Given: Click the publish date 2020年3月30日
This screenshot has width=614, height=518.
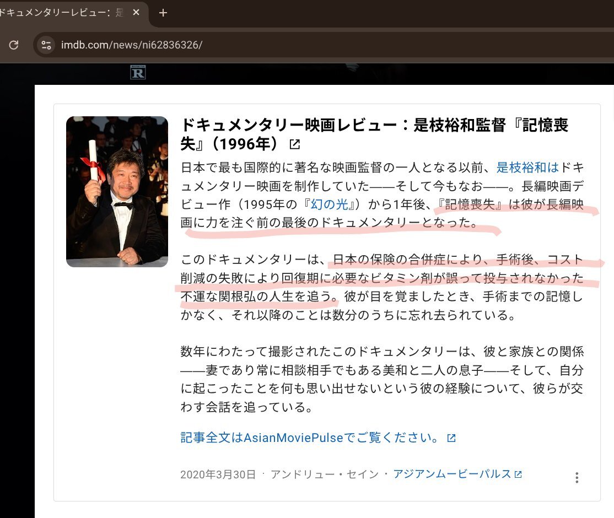Looking at the screenshot, I should tap(218, 474).
